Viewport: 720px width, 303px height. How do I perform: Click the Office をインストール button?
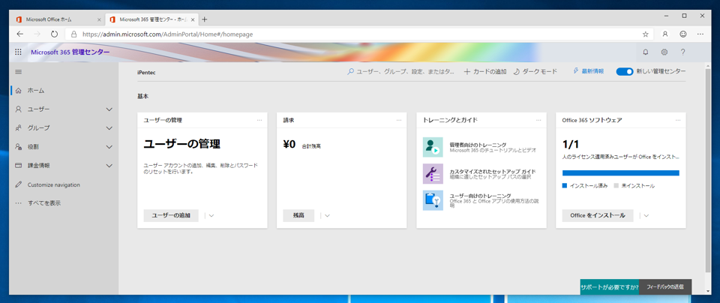[x=598, y=216]
